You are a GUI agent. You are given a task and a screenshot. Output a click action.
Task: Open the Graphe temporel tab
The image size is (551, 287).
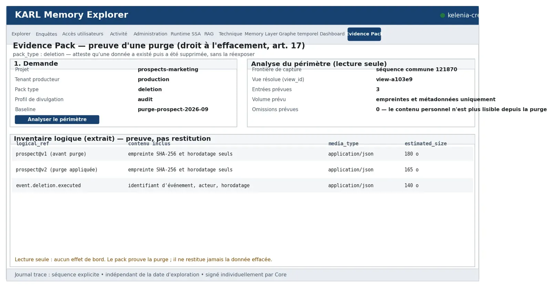click(298, 34)
